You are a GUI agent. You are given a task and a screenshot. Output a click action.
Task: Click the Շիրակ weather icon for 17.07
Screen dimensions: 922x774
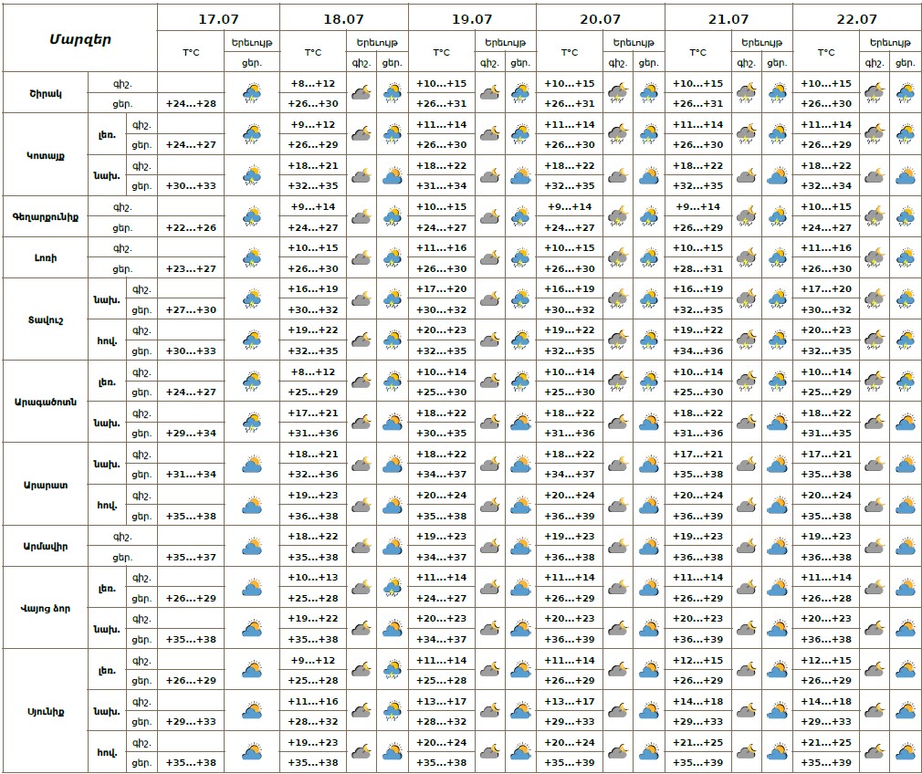coord(252,92)
